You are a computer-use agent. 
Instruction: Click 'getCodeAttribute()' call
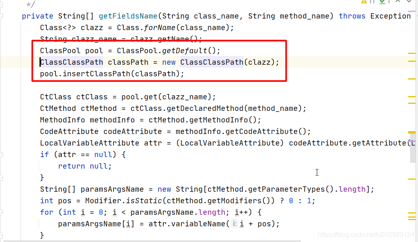pyautogui.click(x=266, y=132)
